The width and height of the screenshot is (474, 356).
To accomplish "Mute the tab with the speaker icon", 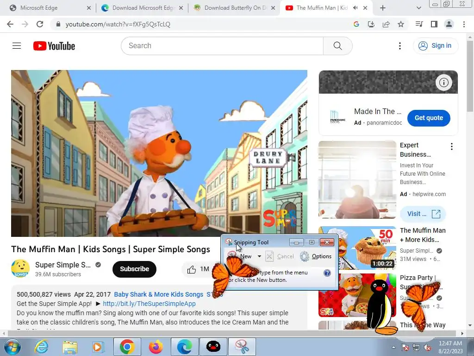I will pos(355,8).
